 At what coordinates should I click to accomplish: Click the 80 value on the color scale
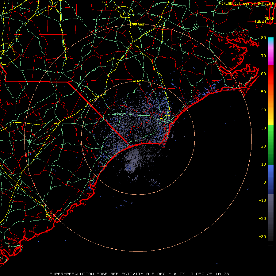point(263,37)
